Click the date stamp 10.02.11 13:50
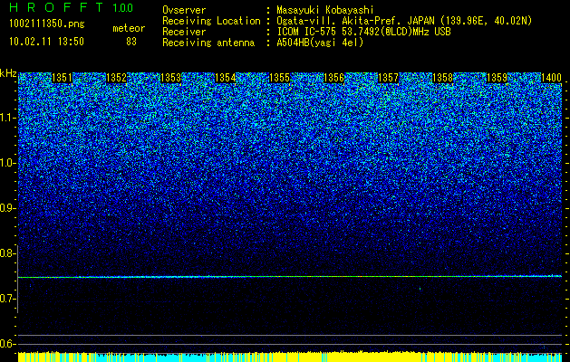570x362 pixels. click(x=47, y=42)
